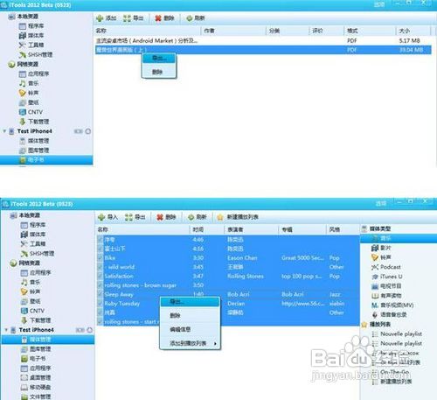Collapse Test iPhone4 tree in upper window
437x400 pixels.
click(4, 131)
